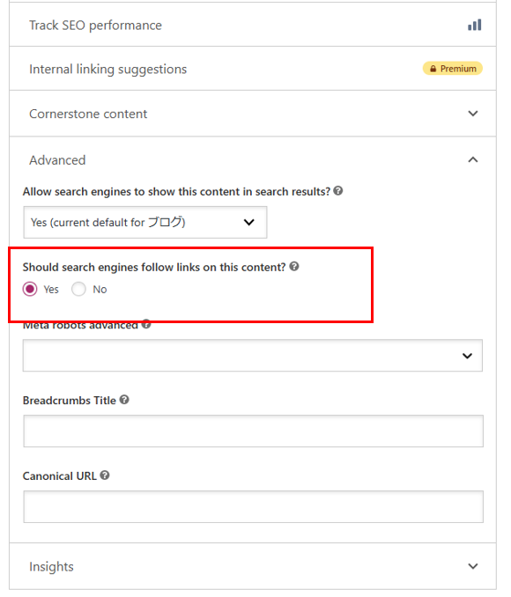Focus the Canonical URL text field
The width and height of the screenshot is (511, 597).
pos(254,507)
